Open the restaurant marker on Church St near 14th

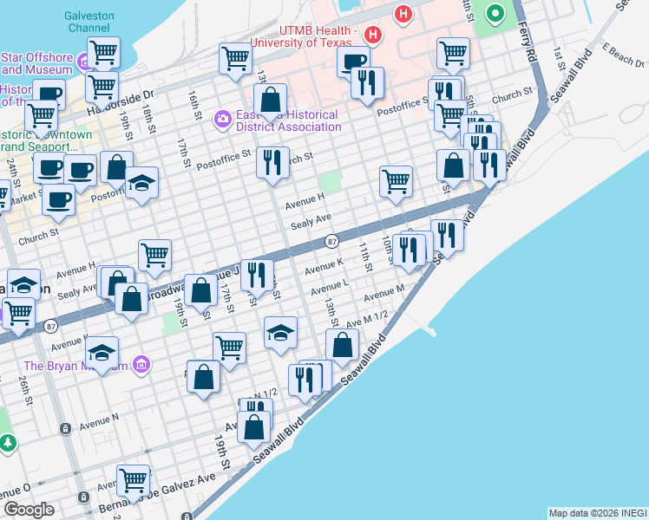(272, 163)
